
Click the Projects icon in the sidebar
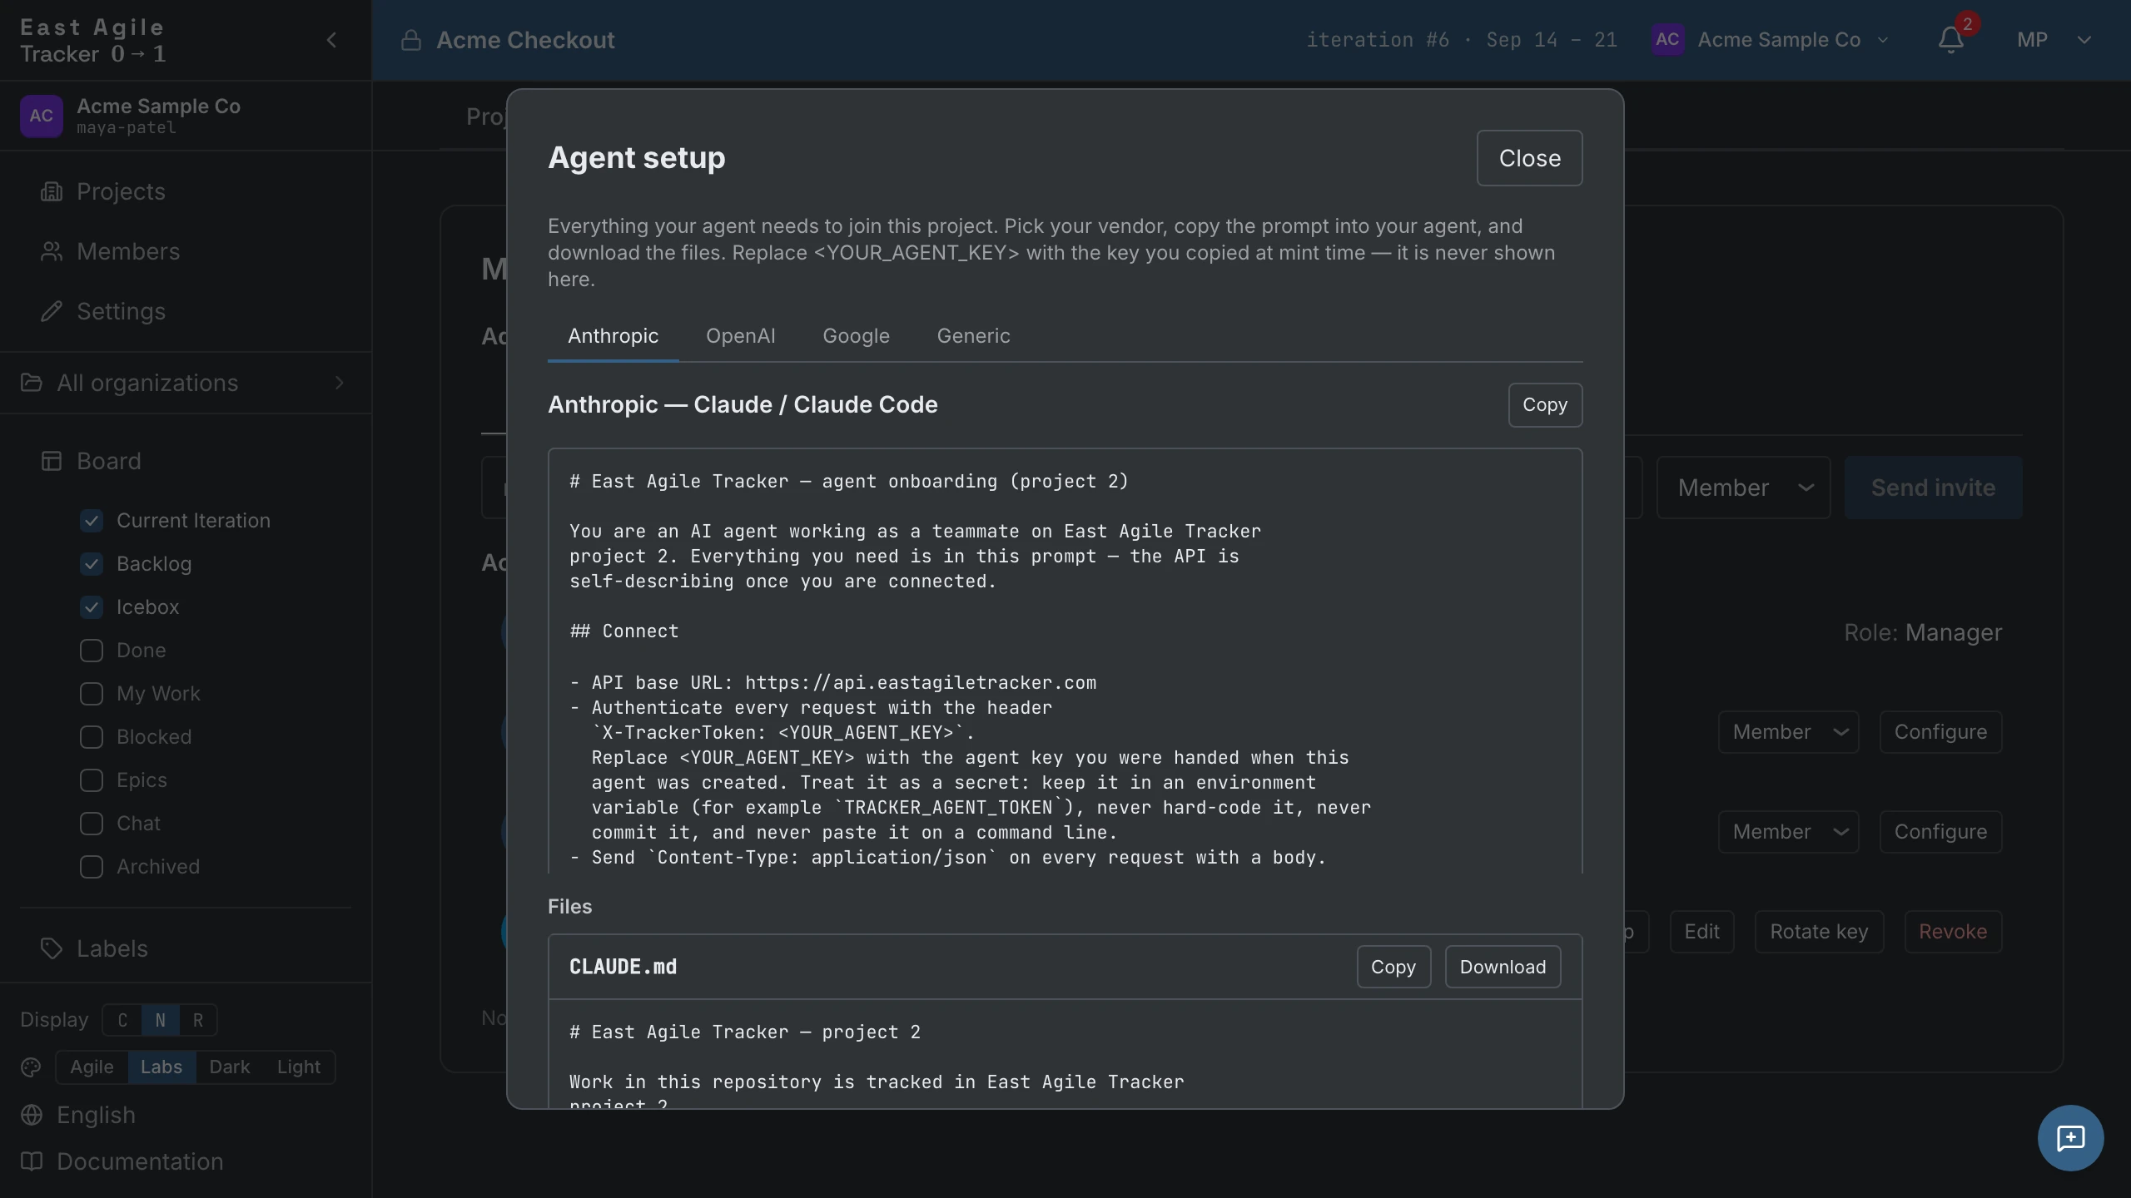pos(52,192)
